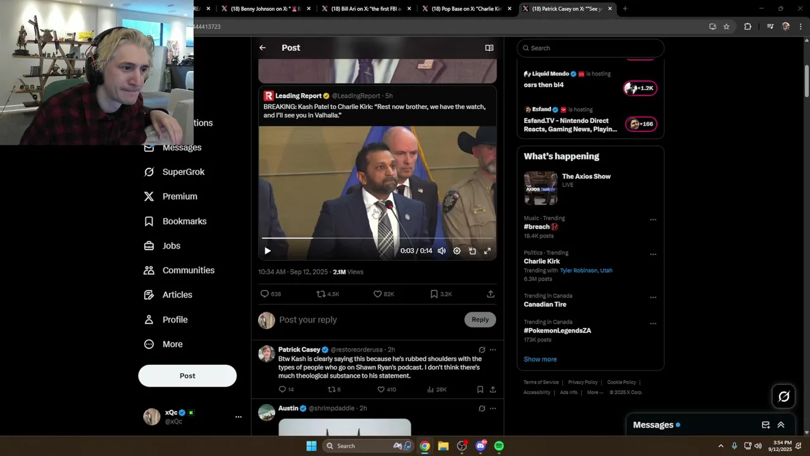810x456 pixels.
Task: Open the reader view icon in the Post header
Action: (489, 47)
